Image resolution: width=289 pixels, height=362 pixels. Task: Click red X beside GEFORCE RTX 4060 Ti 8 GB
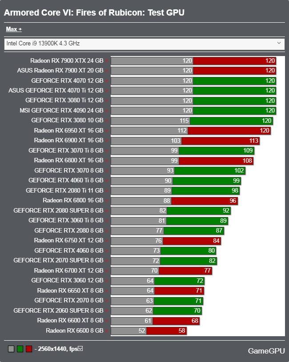point(107,181)
